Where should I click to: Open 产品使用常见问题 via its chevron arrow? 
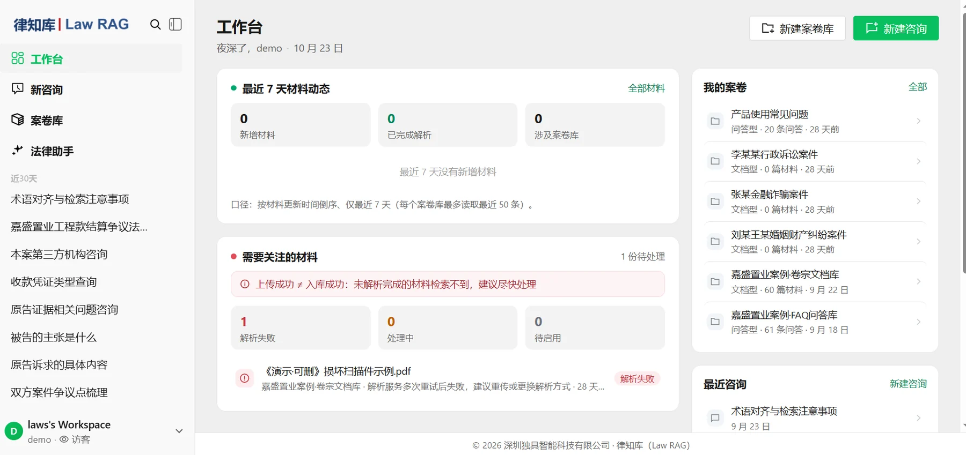[x=919, y=121]
